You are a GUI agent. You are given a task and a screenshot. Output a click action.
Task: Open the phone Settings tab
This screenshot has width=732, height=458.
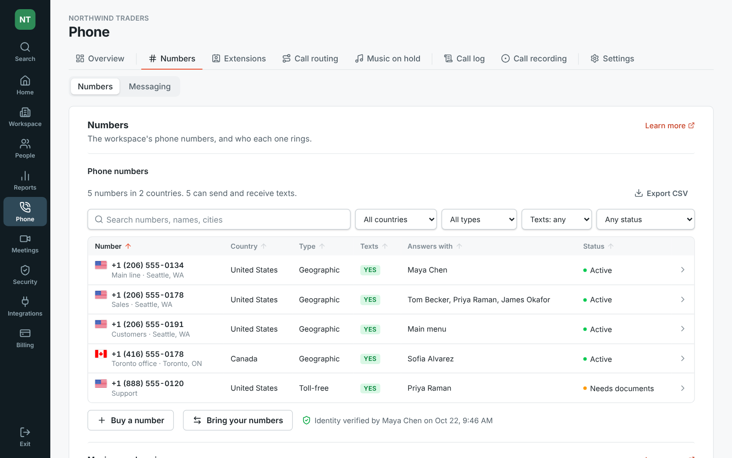pos(612,59)
